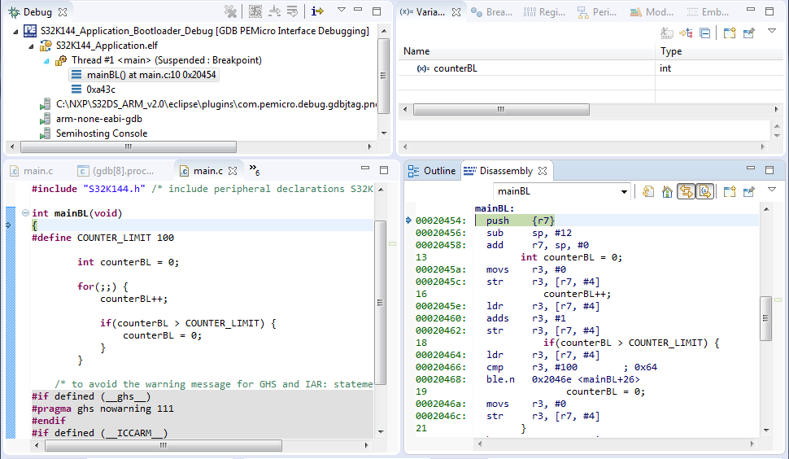Click source editor horizontal scrollbar thumb
This screenshot has width=789, height=459.
click(163, 445)
